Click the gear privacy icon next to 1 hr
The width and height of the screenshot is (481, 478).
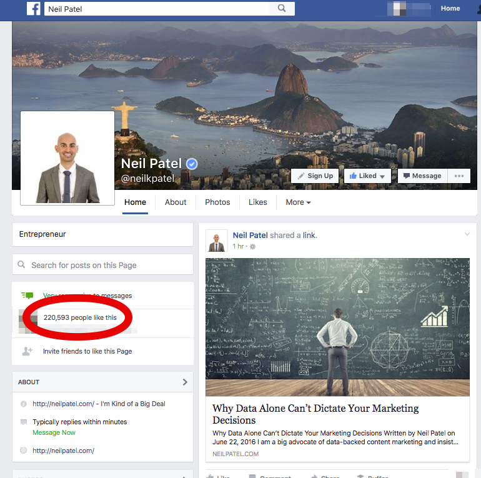pos(252,246)
